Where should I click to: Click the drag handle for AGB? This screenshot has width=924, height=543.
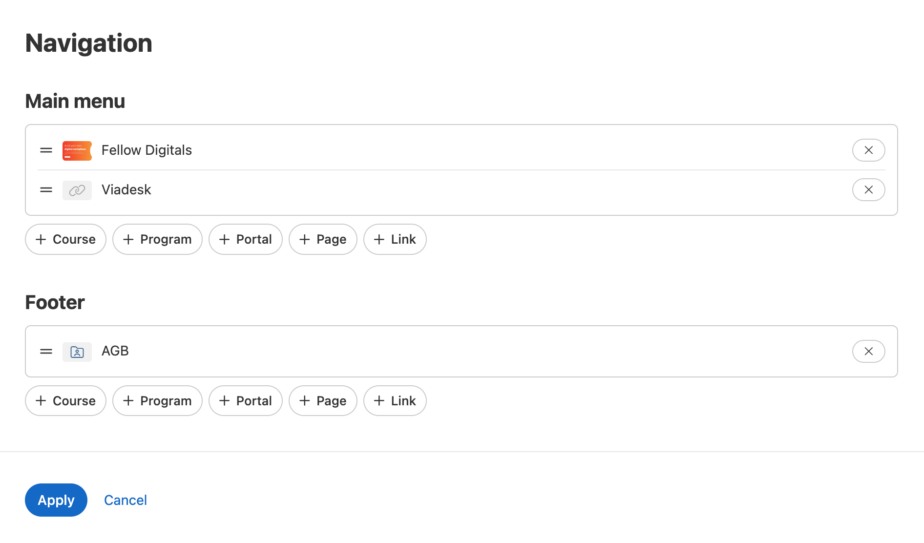[x=46, y=352]
